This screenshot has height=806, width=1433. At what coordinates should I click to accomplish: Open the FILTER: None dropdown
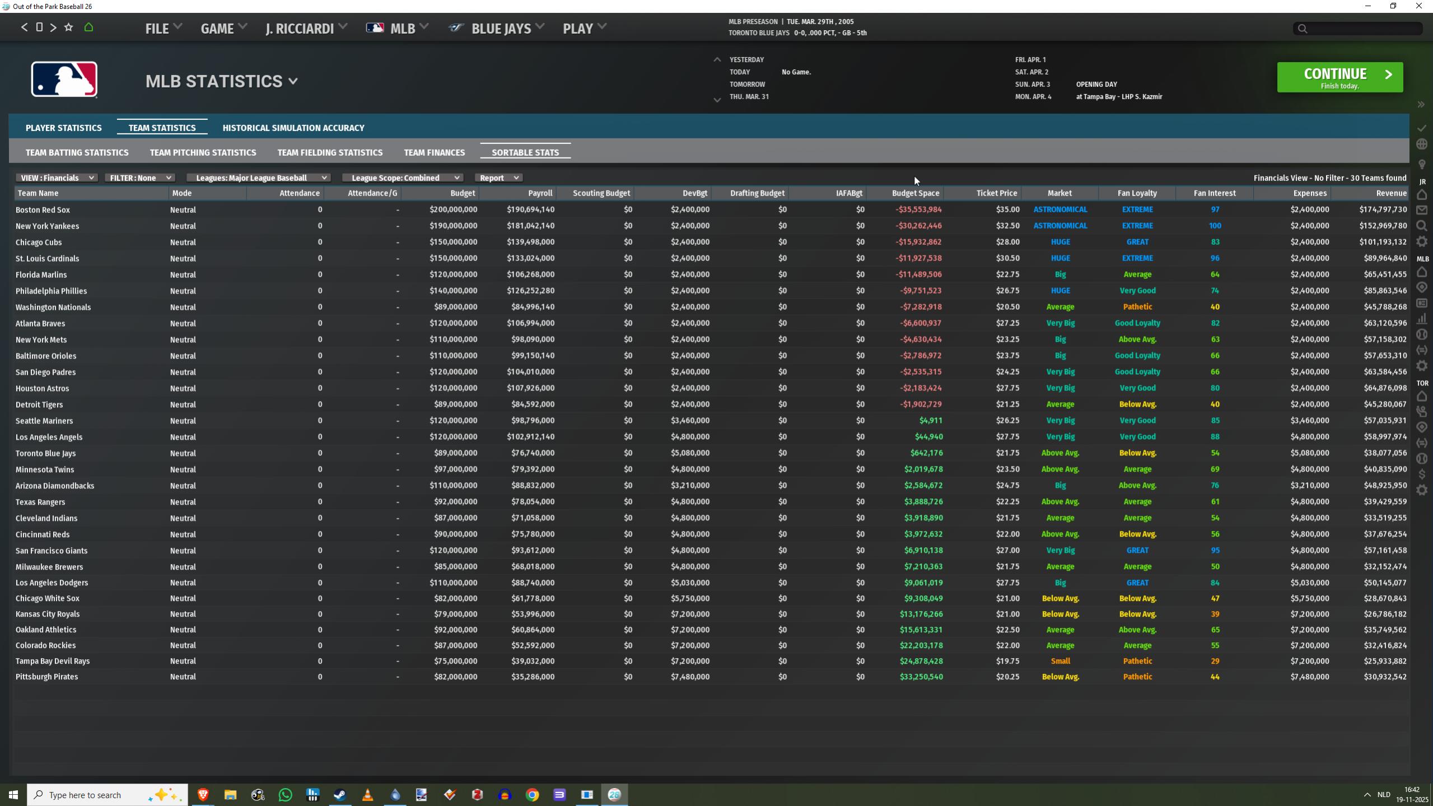click(140, 178)
